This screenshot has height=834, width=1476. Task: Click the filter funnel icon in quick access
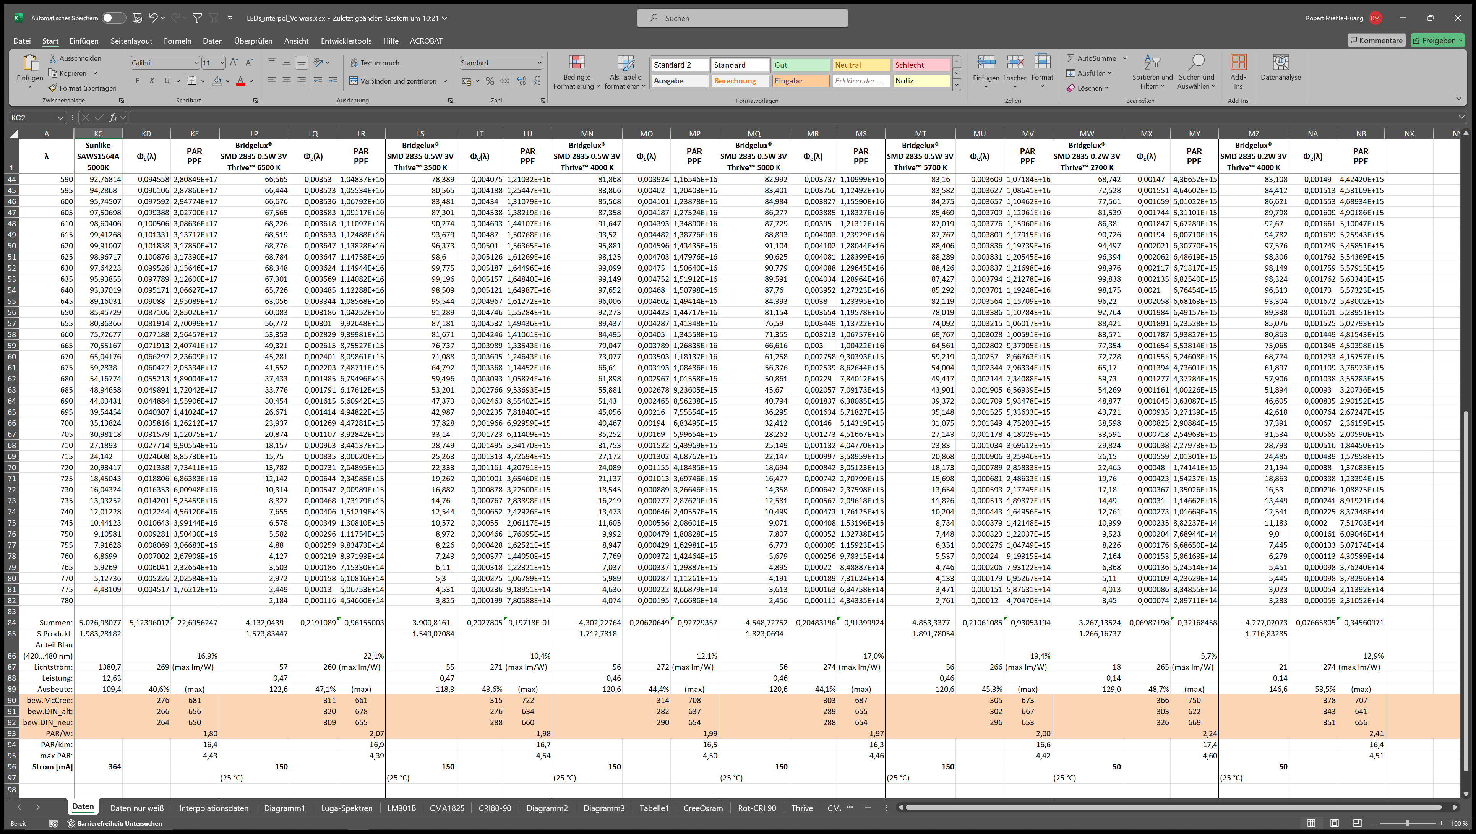(x=197, y=18)
